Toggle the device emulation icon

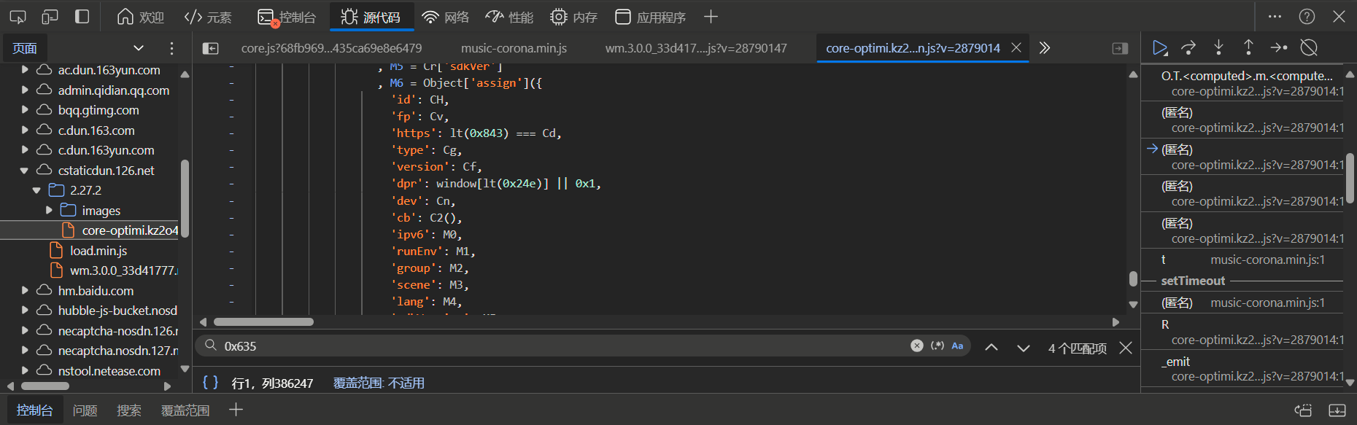[50, 17]
